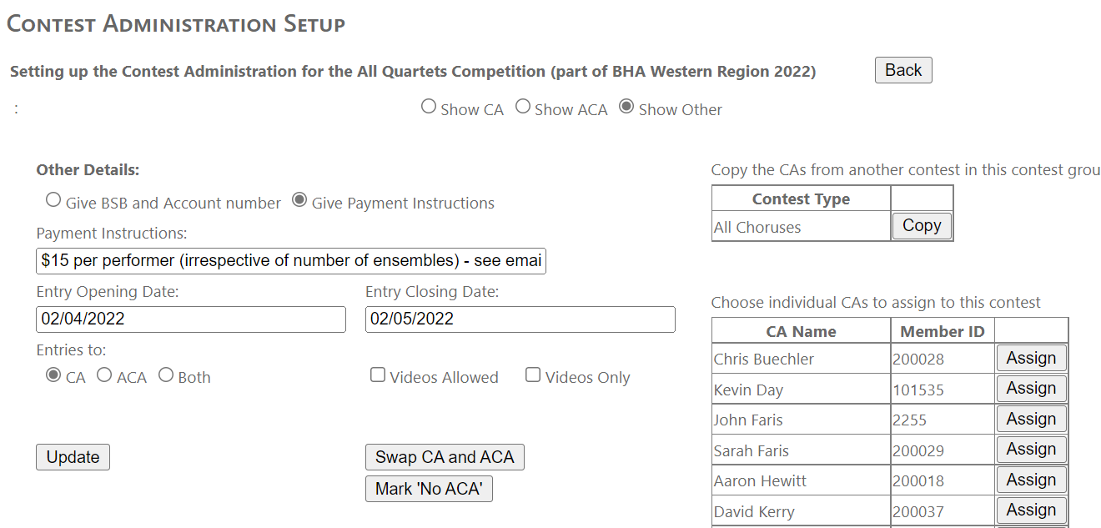
Task: Assign Chris Buechler as CA
Action: [x=1031, y=358]
